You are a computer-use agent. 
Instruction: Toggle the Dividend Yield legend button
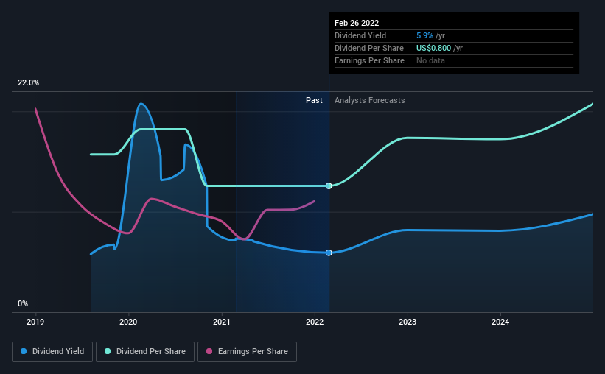[x=52, y=352]
